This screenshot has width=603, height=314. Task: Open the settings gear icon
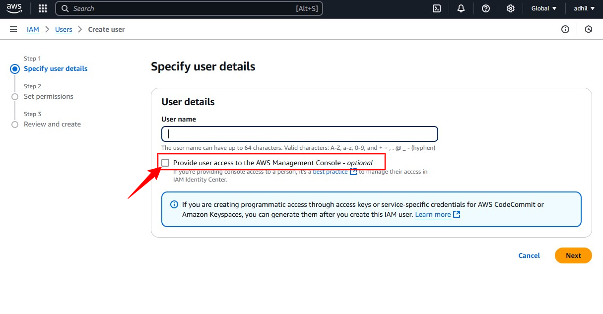click(511, 8)
